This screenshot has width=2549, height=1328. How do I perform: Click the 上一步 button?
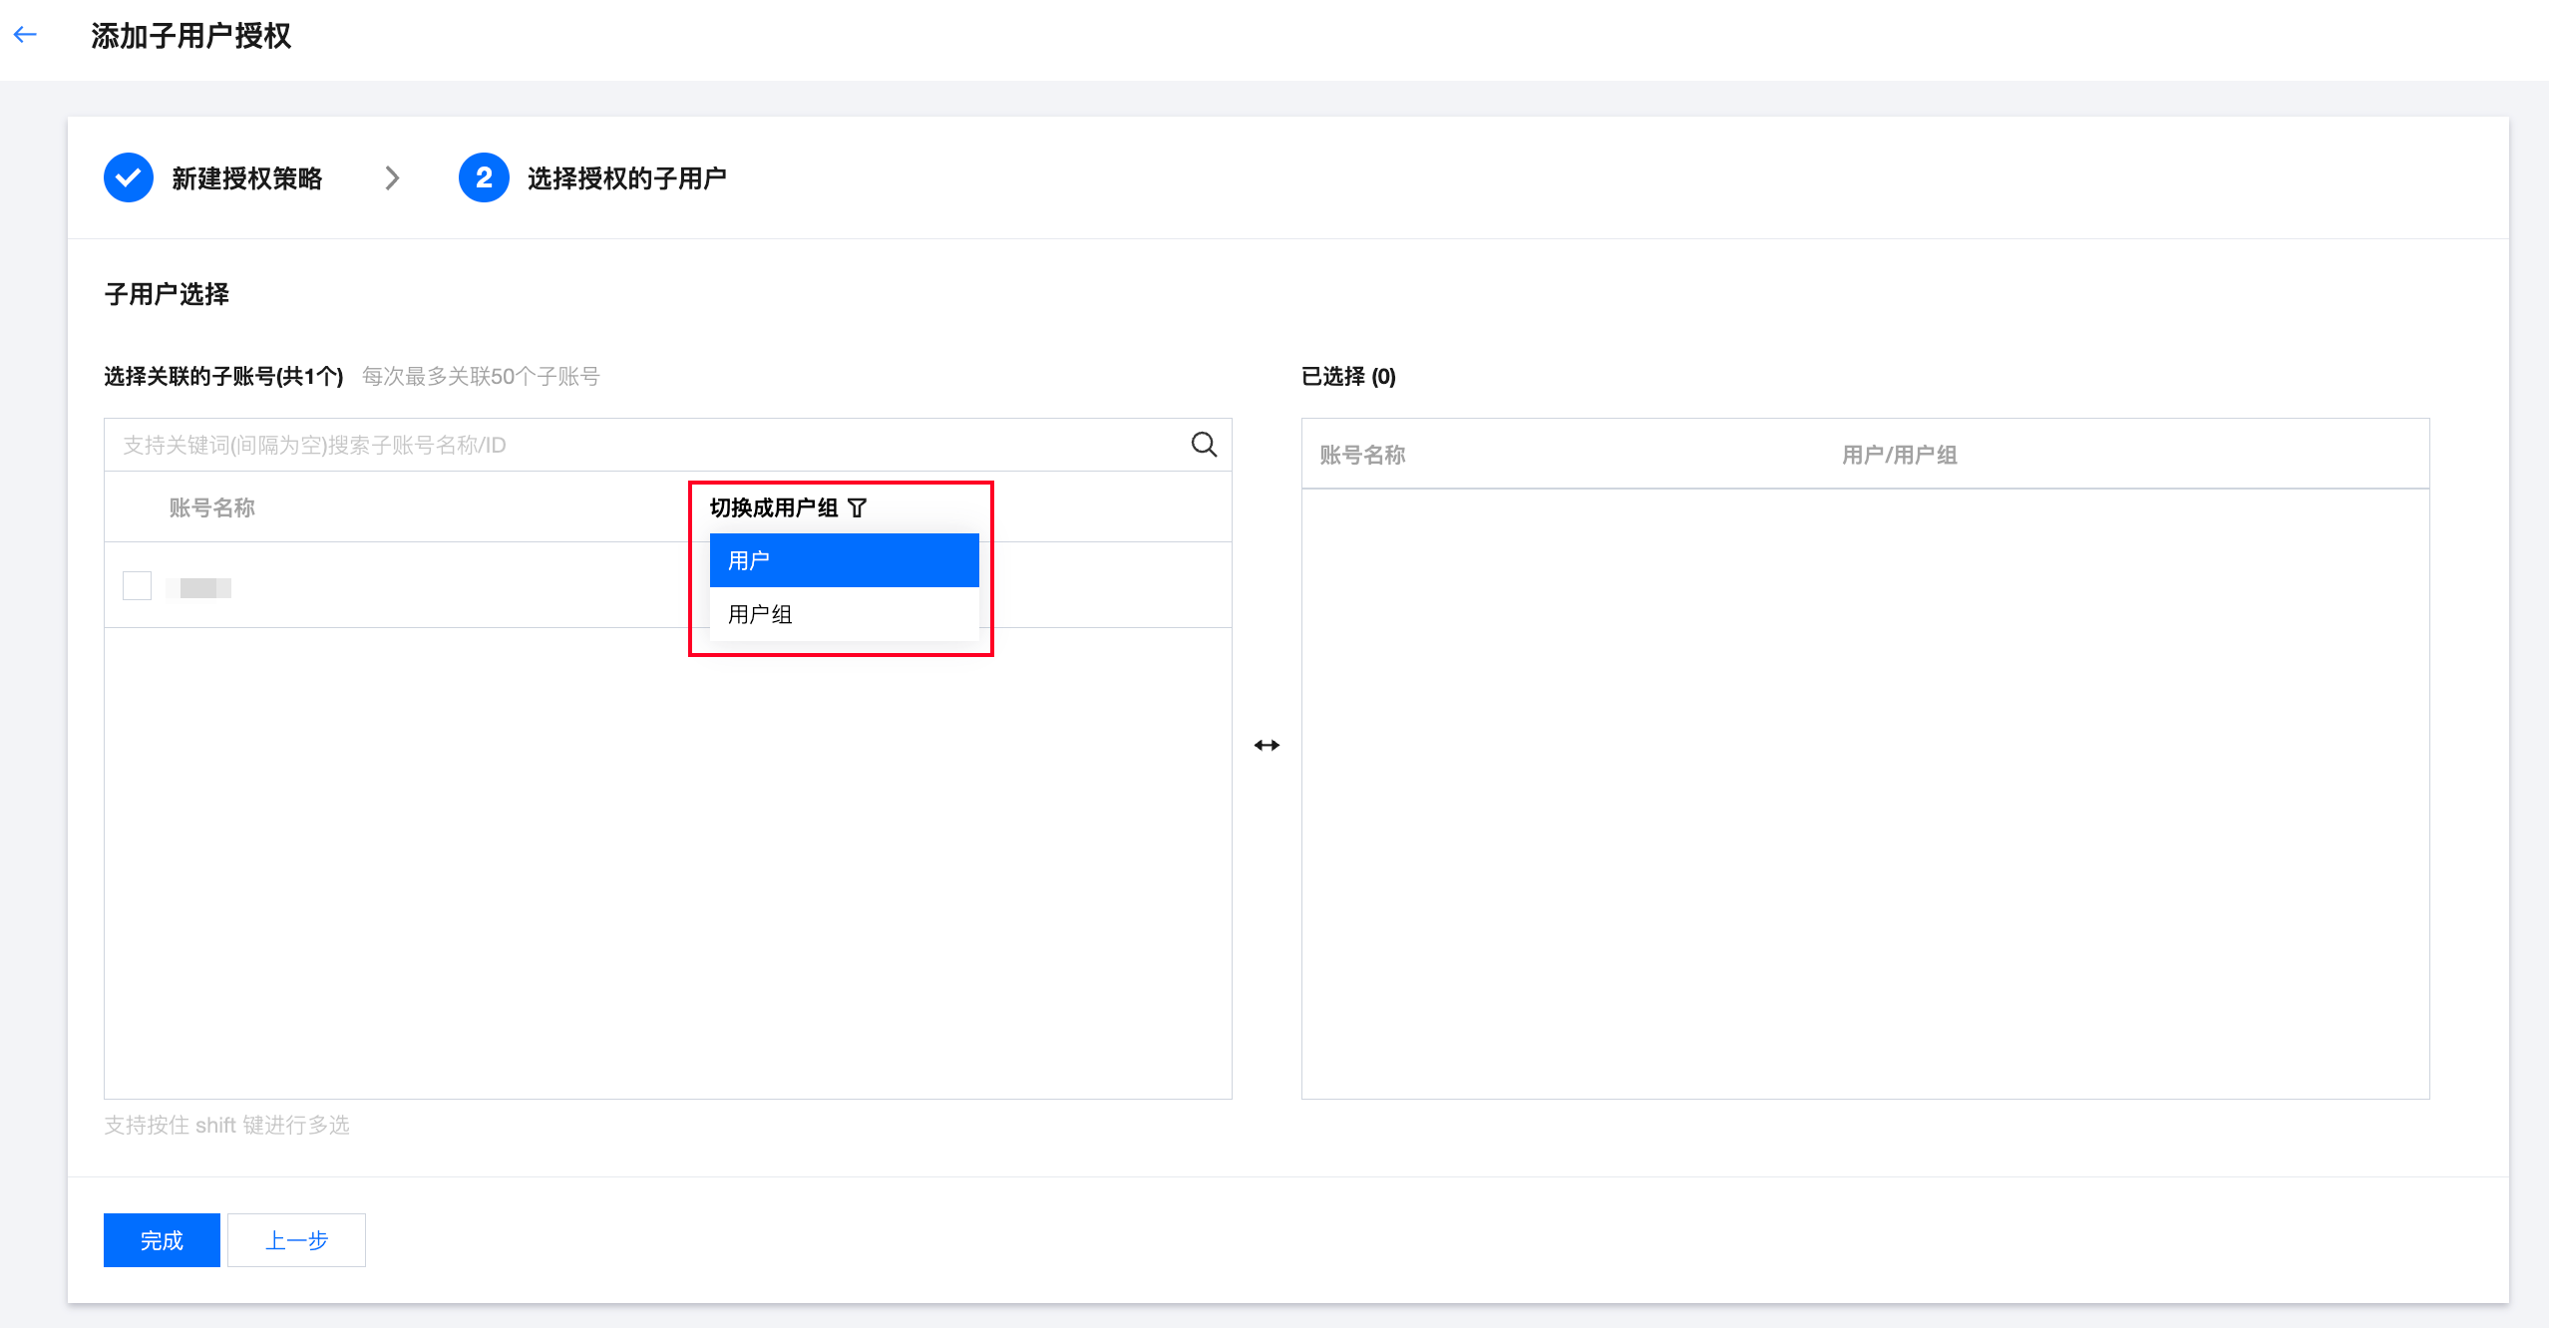click(x=296, y=1240)
